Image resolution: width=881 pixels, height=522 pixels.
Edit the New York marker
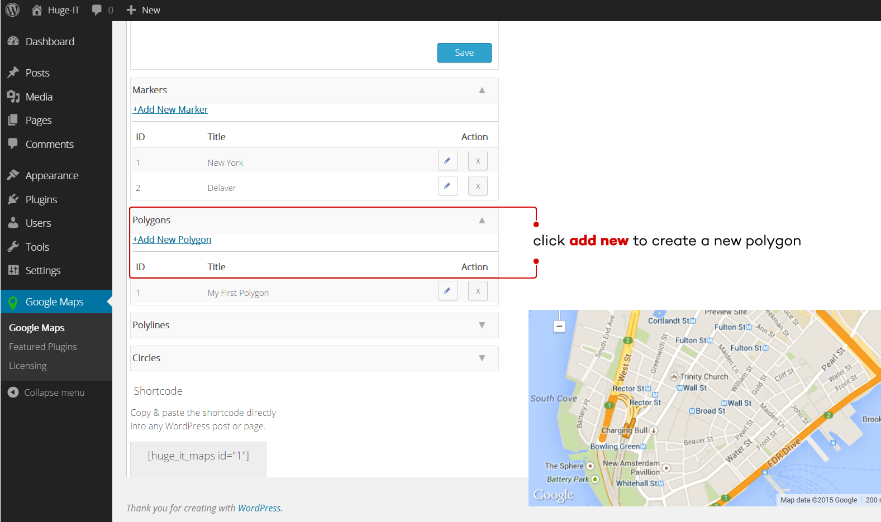tap(448, 161)
